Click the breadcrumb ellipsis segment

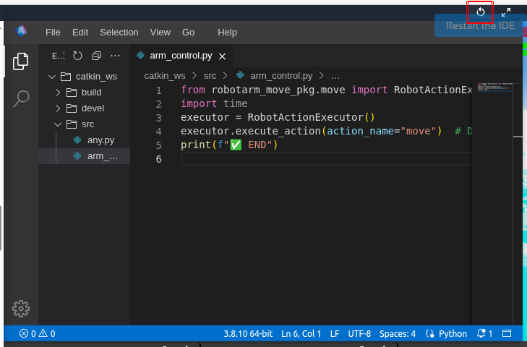[335, 76]
